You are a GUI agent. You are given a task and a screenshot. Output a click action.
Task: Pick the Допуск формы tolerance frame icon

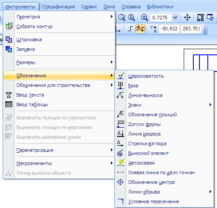click(121, 124)
